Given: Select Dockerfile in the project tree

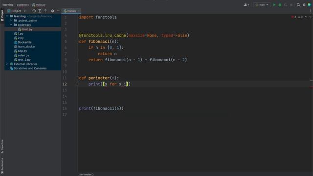Looking at the screenshot, I should pos(33,43).
